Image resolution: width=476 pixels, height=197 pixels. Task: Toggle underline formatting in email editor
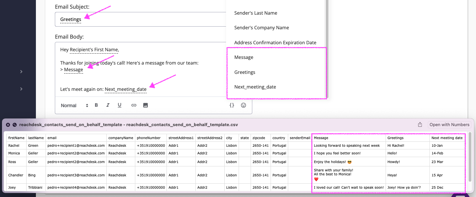(x=119, y=105)
